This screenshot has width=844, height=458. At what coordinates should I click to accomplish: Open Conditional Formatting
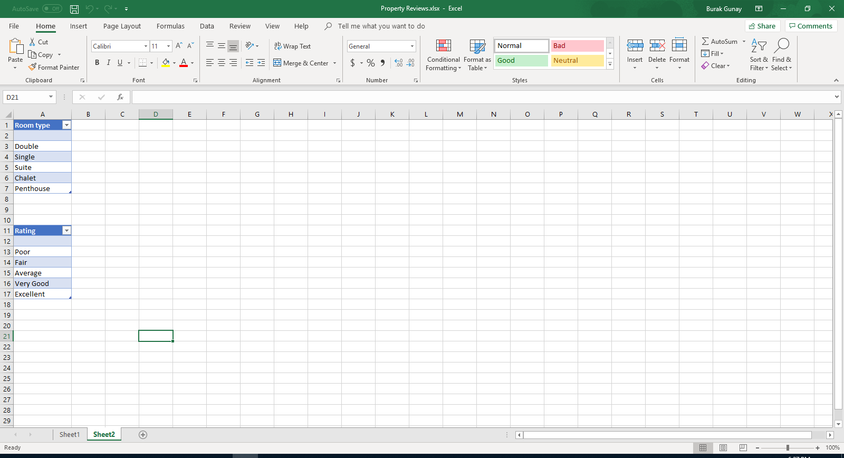pos(444,55)
